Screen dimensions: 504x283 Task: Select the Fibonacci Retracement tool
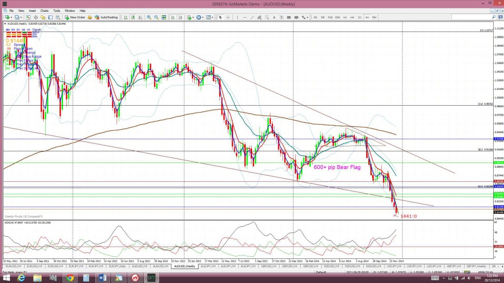pos(267,17)
